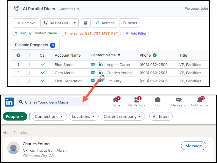Viewport: 217px width, 163px height.
Task: Click the Do Not Call button
Action: coord(56,23)
